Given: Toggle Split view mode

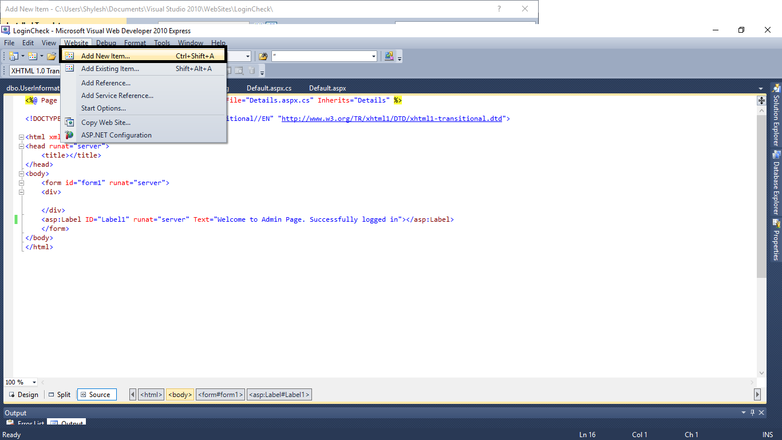Looking at the screenshot, I should (59, 394).
